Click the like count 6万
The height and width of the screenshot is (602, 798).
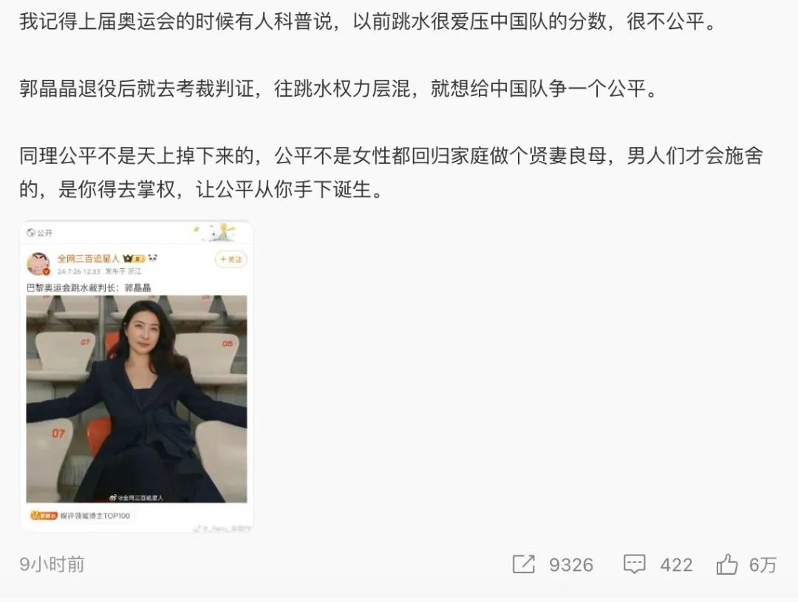pos(763,565)
